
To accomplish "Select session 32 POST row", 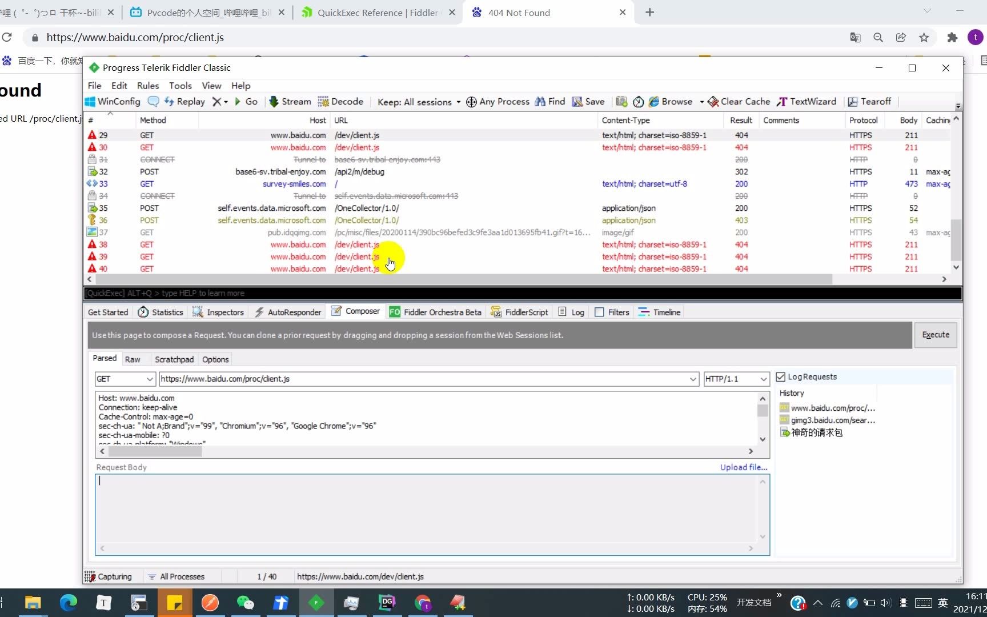I will (x=517, y=171).
